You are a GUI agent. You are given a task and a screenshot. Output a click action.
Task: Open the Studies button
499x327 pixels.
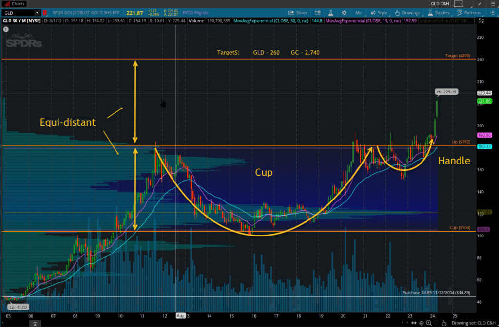(439, 12)
